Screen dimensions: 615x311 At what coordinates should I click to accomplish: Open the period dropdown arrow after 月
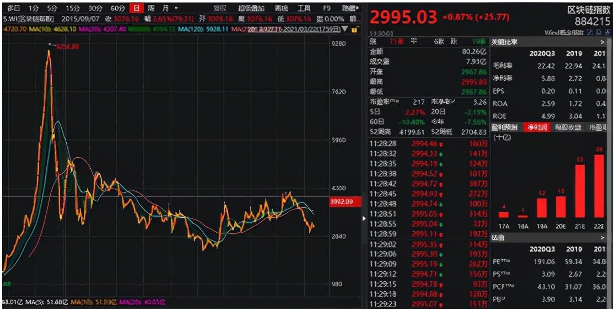[176, 8]
